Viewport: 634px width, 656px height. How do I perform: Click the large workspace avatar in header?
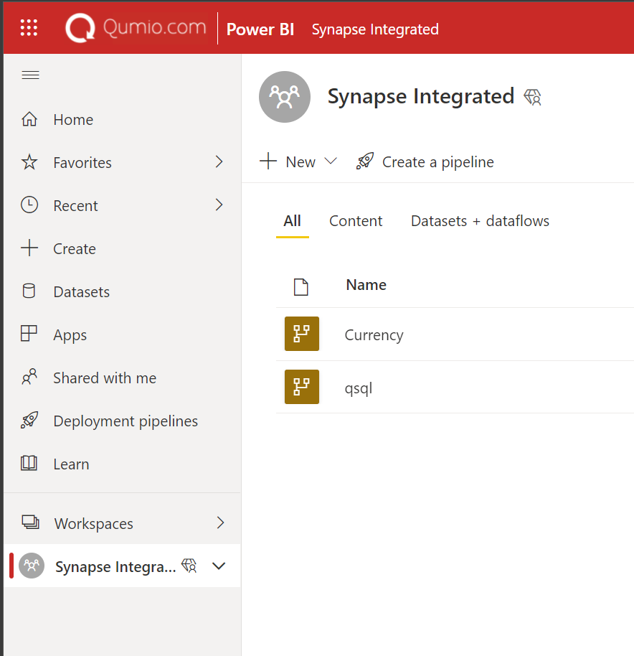click(x=285, y=97)
